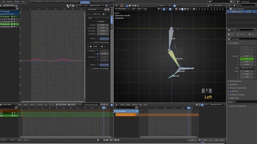Image resolution: width=257 pixels, height=144 pixels.
Task: Adjust the Limits modifier Influence slider
Action: [x=104, y=65]
